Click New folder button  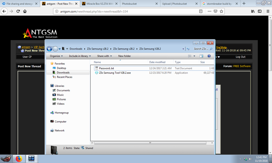124,56
